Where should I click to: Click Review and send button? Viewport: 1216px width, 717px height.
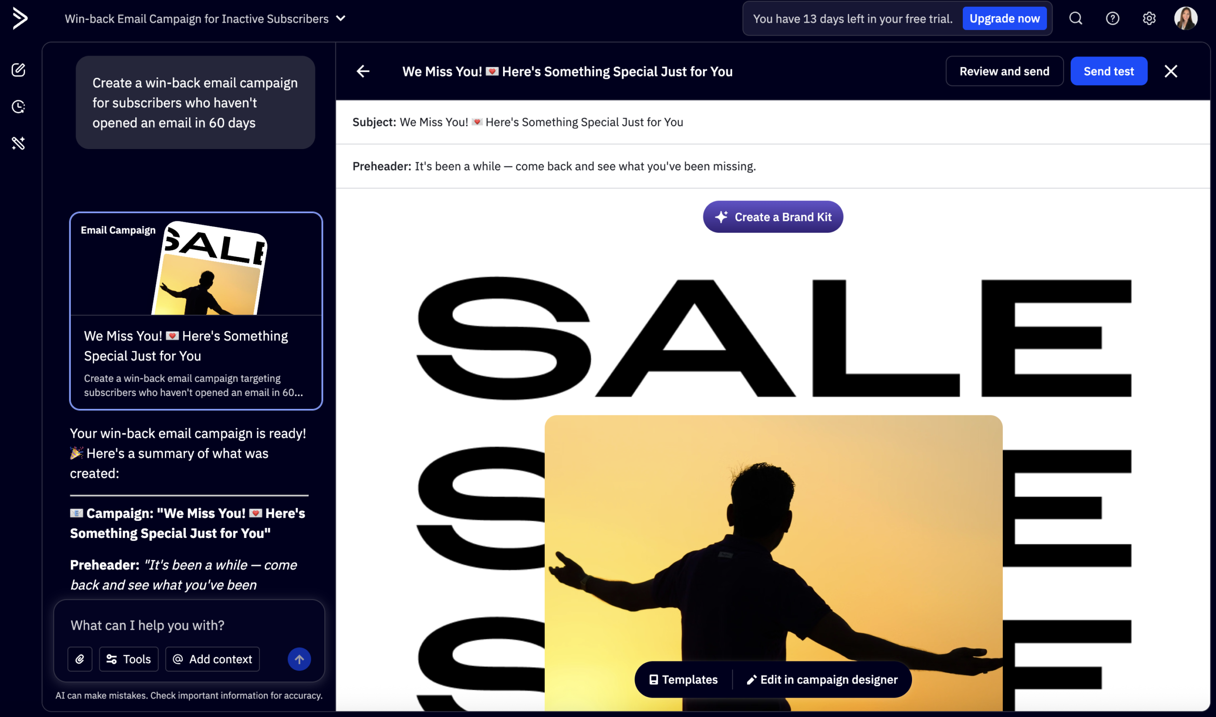1004,72
